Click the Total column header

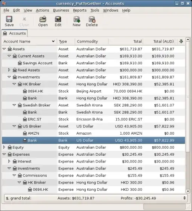tap(126, 41)
